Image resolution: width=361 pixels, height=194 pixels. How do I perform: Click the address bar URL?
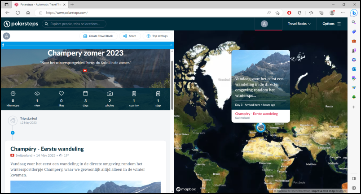pos(67,13)
